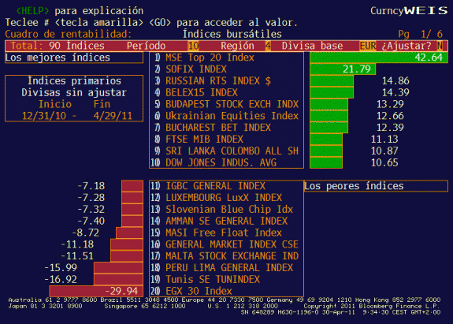Open LUXEMBOURG LuxX INDEX row
Viewport: 453px width, 324px height.
click(x=227, y=198)
